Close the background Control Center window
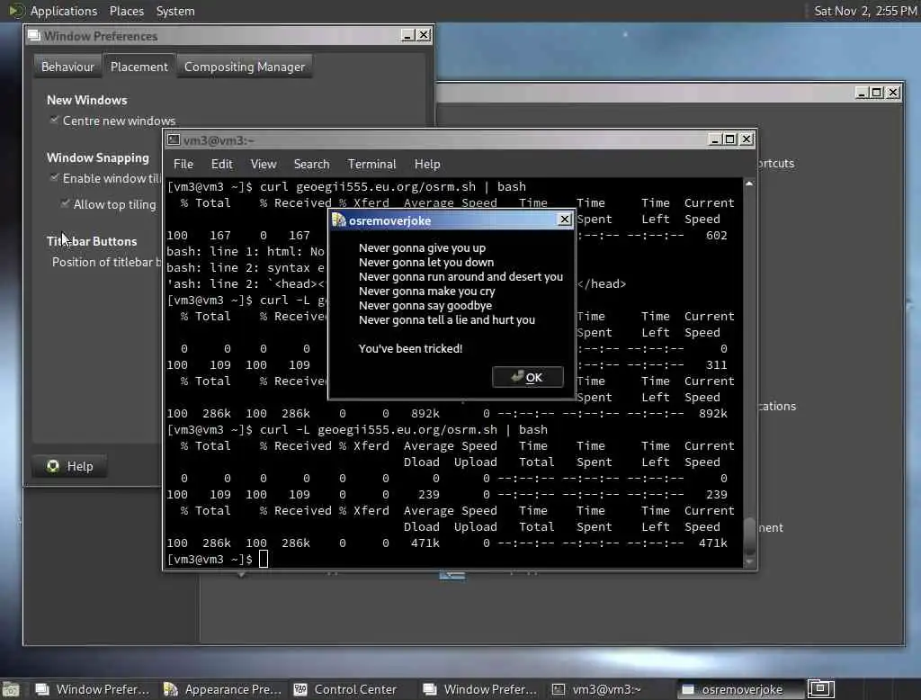The height and width of the screenshot is (700, 921). point(893,93)
